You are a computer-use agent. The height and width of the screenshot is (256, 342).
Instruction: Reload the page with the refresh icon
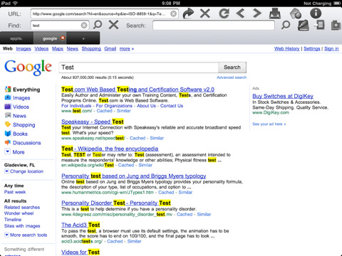point(224,14)
